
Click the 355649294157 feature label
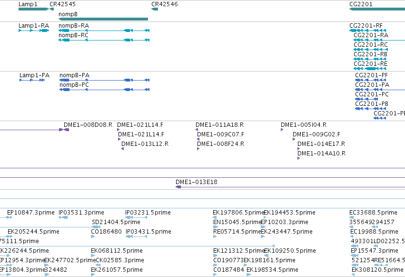[x=372, y=222]
